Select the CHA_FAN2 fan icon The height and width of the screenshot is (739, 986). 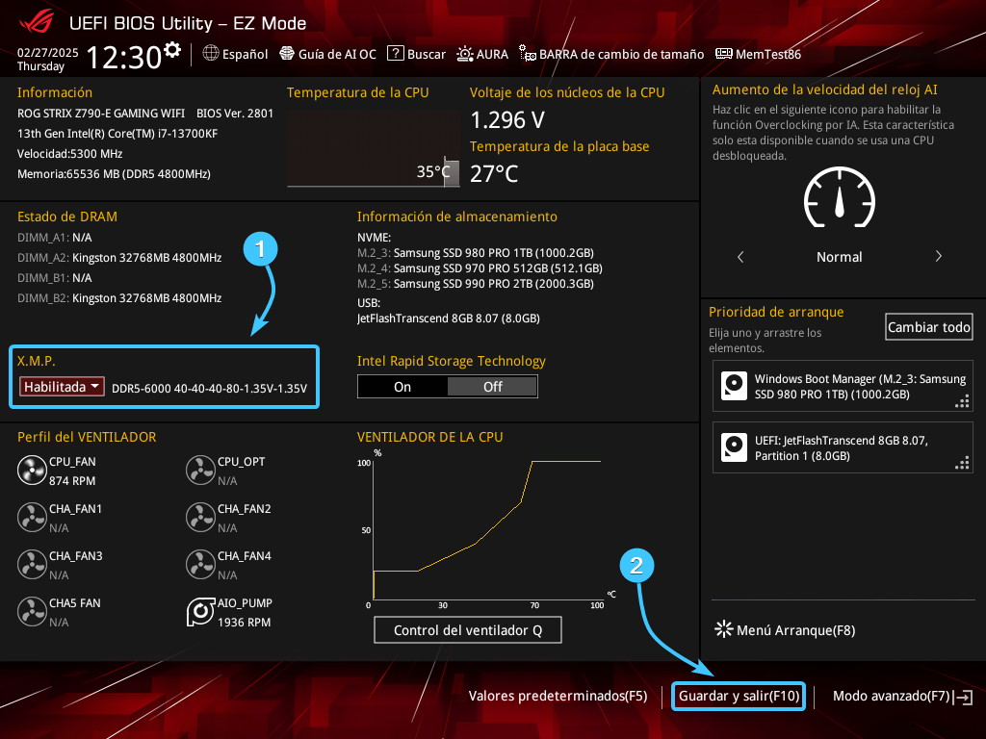tap(200, 518)
